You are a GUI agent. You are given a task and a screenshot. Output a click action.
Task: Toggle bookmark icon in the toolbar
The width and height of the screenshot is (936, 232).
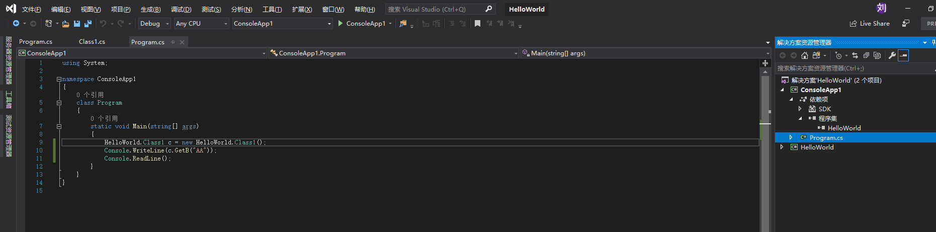tap(477, 24)
